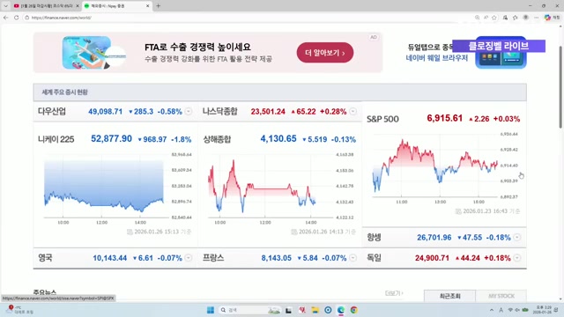Expand the 항셍 index row arrow
This screenshot has height=317, width=564.
517,237
